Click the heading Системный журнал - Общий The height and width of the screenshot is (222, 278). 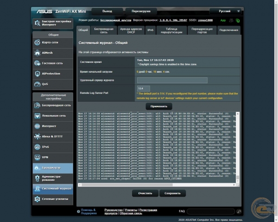(x=103, y=43)
